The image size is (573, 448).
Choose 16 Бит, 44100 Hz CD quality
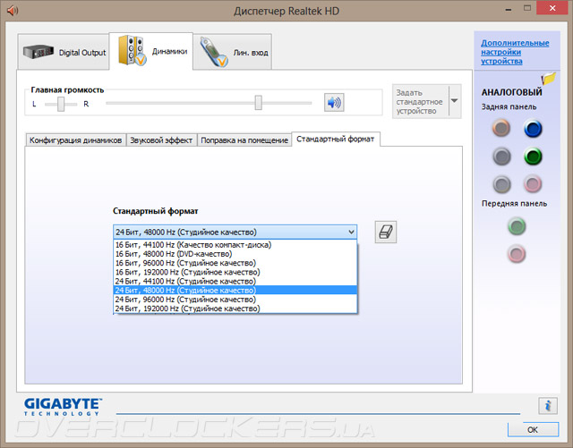[x=235, y=245]
